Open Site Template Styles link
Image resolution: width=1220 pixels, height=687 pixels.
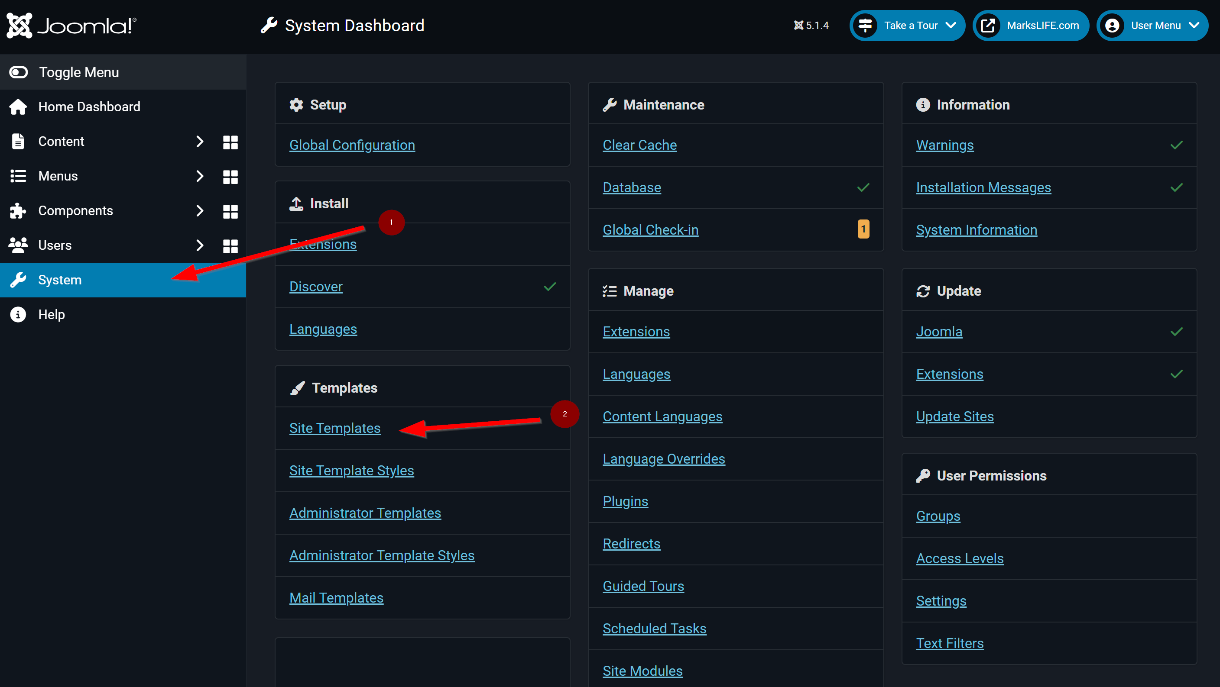(x=351, y=470)
